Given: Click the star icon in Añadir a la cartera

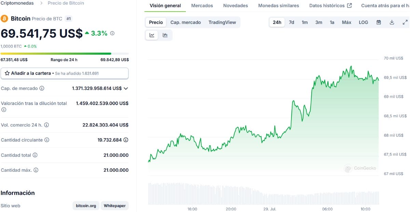Looking at the screenshot, I should coord(7,73).
